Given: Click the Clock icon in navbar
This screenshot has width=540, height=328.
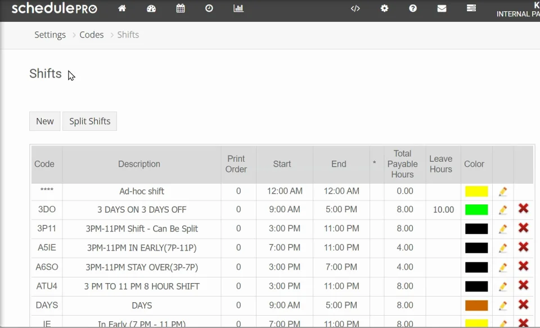Looking at the screenshot, I should pyautogui.click(x=209, y=8).
